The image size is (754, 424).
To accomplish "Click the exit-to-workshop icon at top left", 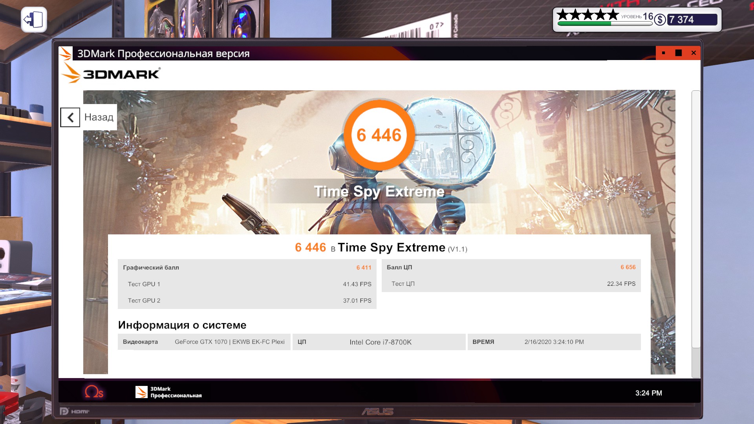I will tap(34, 20).
